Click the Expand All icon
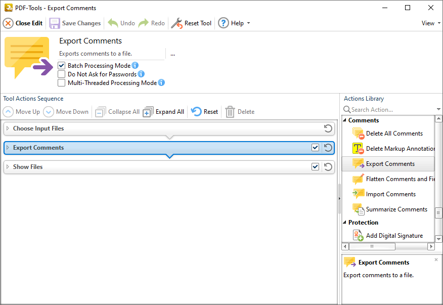This screenshot has width=443, height=305. 148,112
